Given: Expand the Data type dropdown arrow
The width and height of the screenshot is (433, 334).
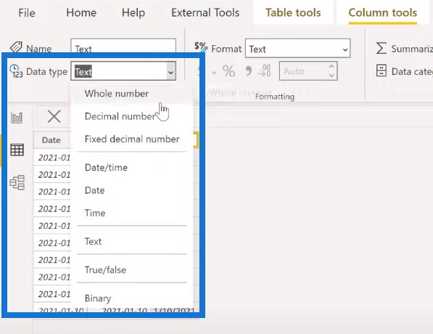Looking at the screenshot, I should [171, 72].
